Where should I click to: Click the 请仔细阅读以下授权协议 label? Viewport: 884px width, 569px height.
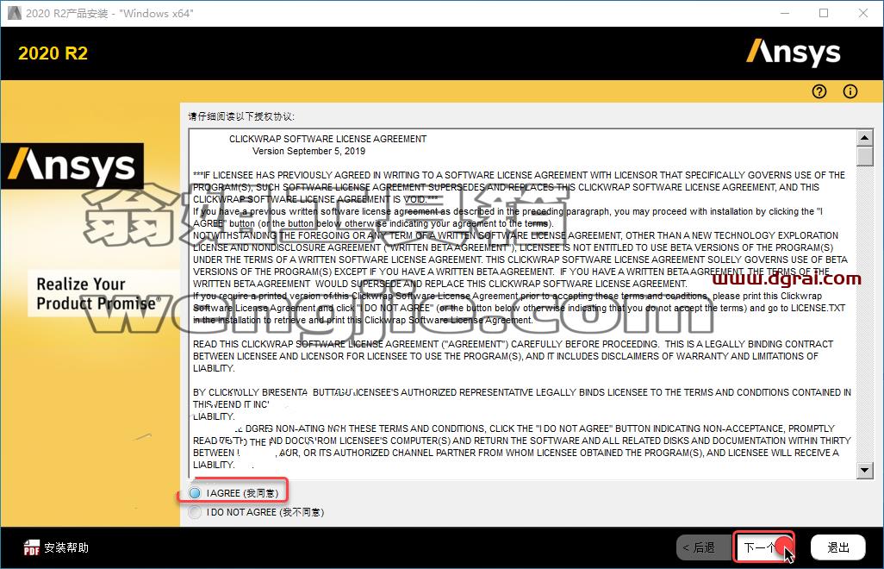click(241, 116)
